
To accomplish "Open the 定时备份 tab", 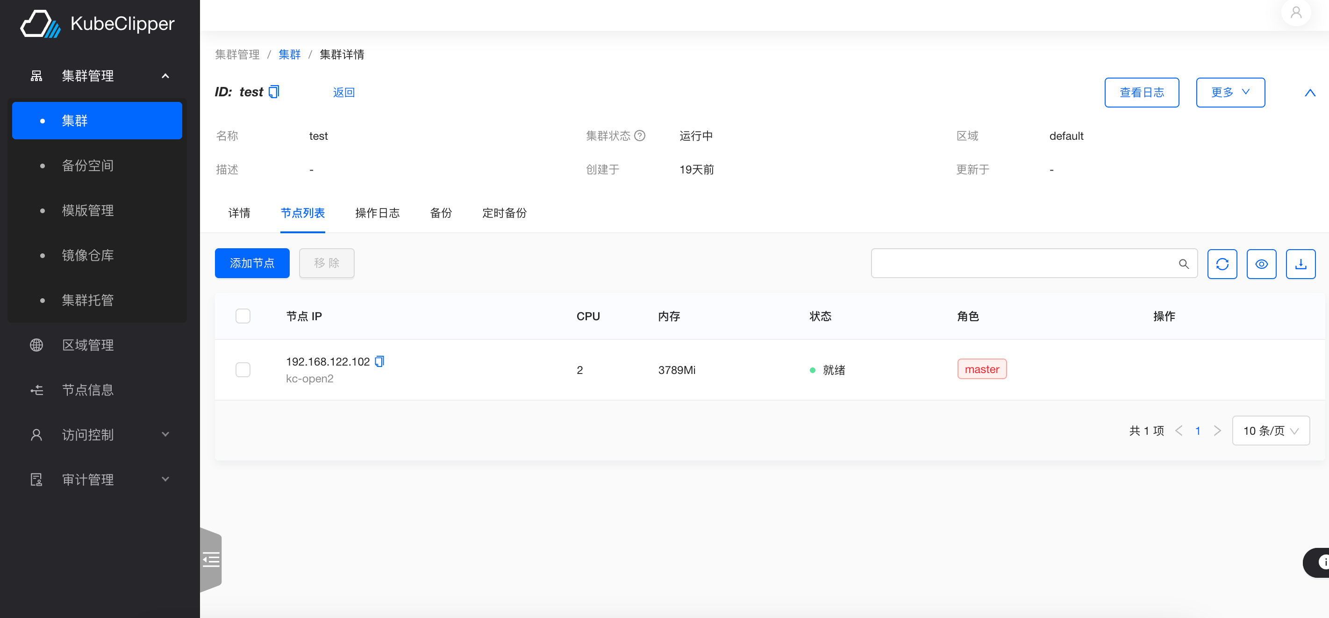I will 504,213.
